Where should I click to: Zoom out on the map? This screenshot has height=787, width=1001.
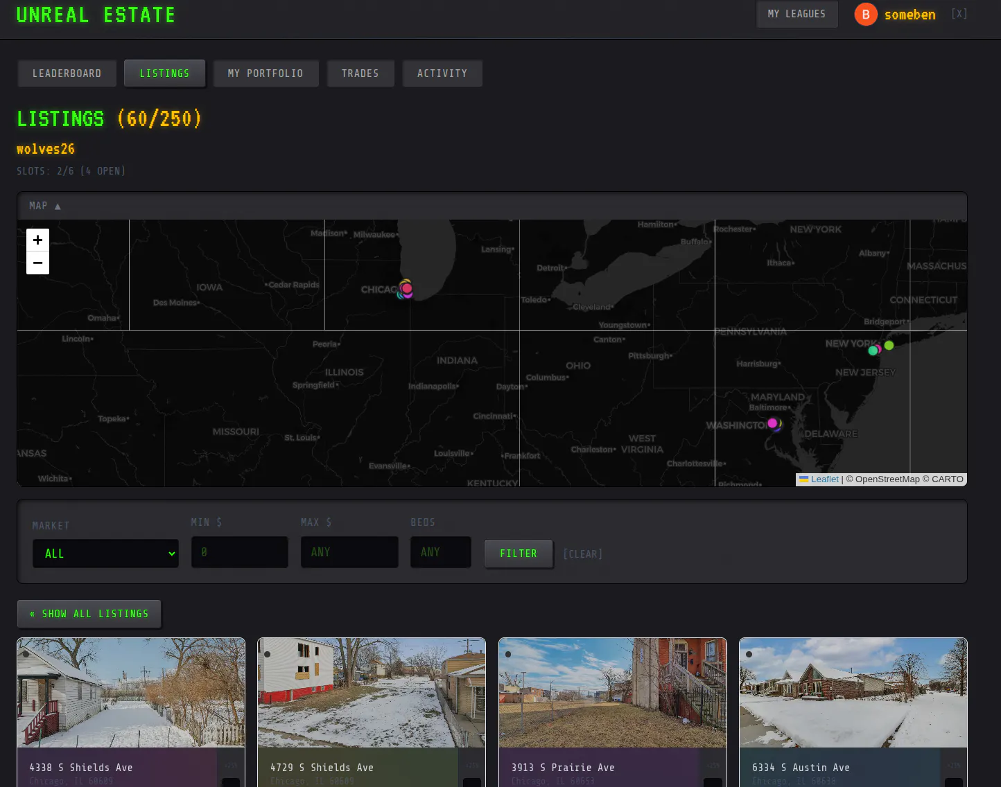coord(37,263)
